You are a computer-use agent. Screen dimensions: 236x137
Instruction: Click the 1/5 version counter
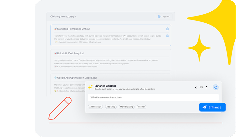pyautogui.click(x=201, y=87)
